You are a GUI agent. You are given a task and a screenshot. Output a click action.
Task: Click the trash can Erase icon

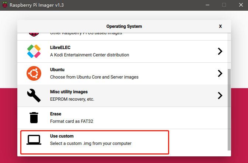click(34, 118)
